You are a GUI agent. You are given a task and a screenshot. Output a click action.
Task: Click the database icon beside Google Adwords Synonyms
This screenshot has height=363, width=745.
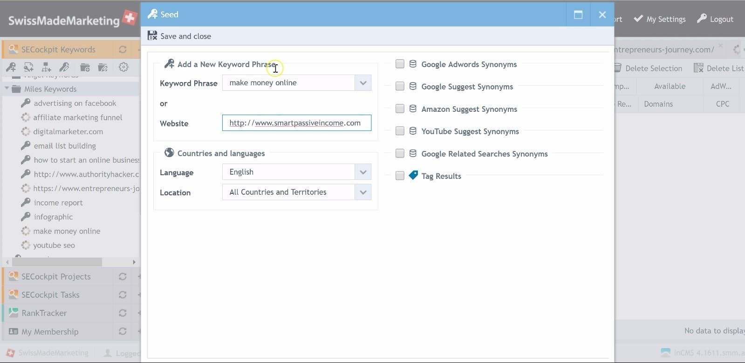click(413, 64)
